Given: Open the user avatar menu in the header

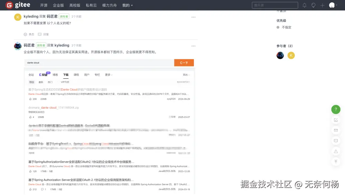Looking at the screenshot, I should pos(333,5).
